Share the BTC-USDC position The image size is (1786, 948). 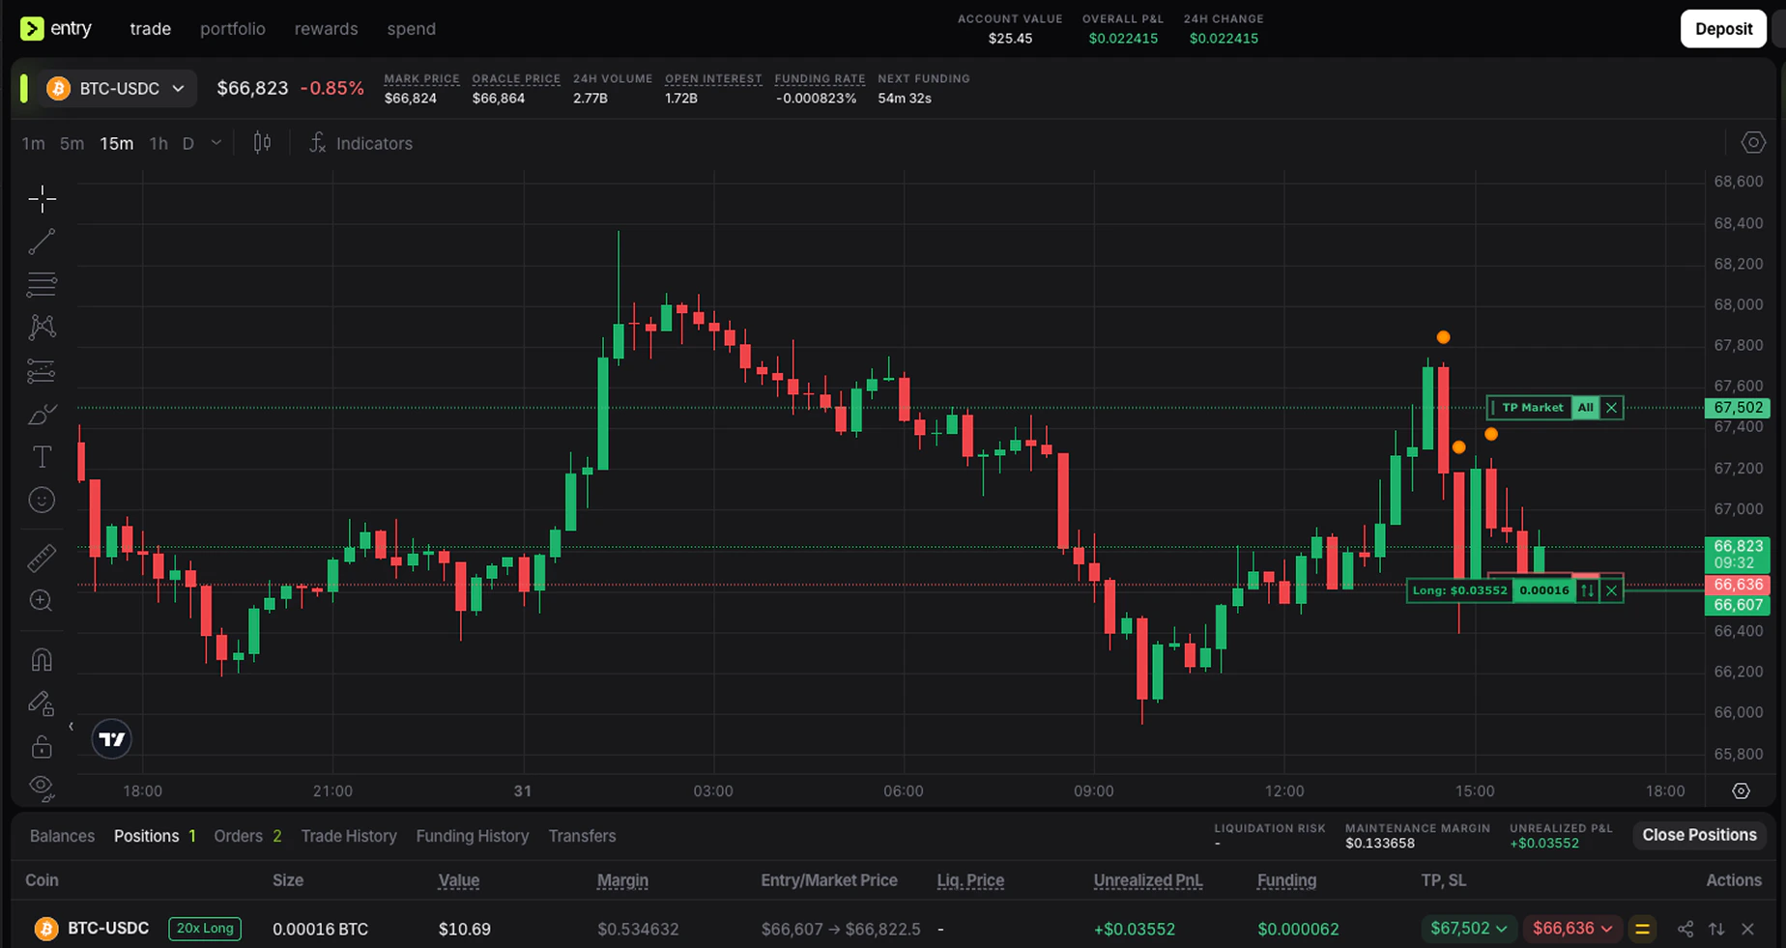(x=1685, y=930)
